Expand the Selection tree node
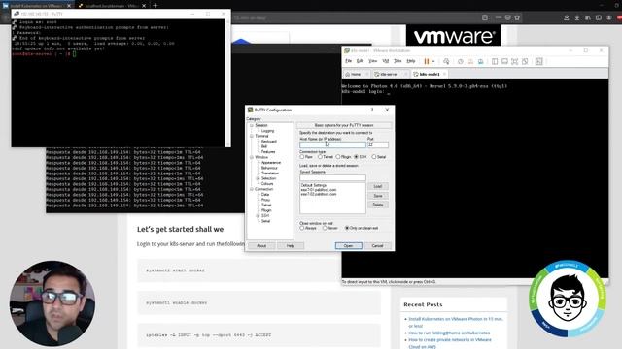622x349 pixels. tap(258, 178)
